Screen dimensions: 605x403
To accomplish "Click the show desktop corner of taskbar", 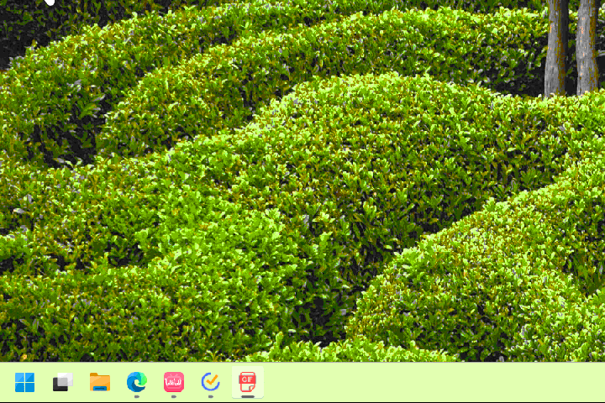I will [602, 383].
